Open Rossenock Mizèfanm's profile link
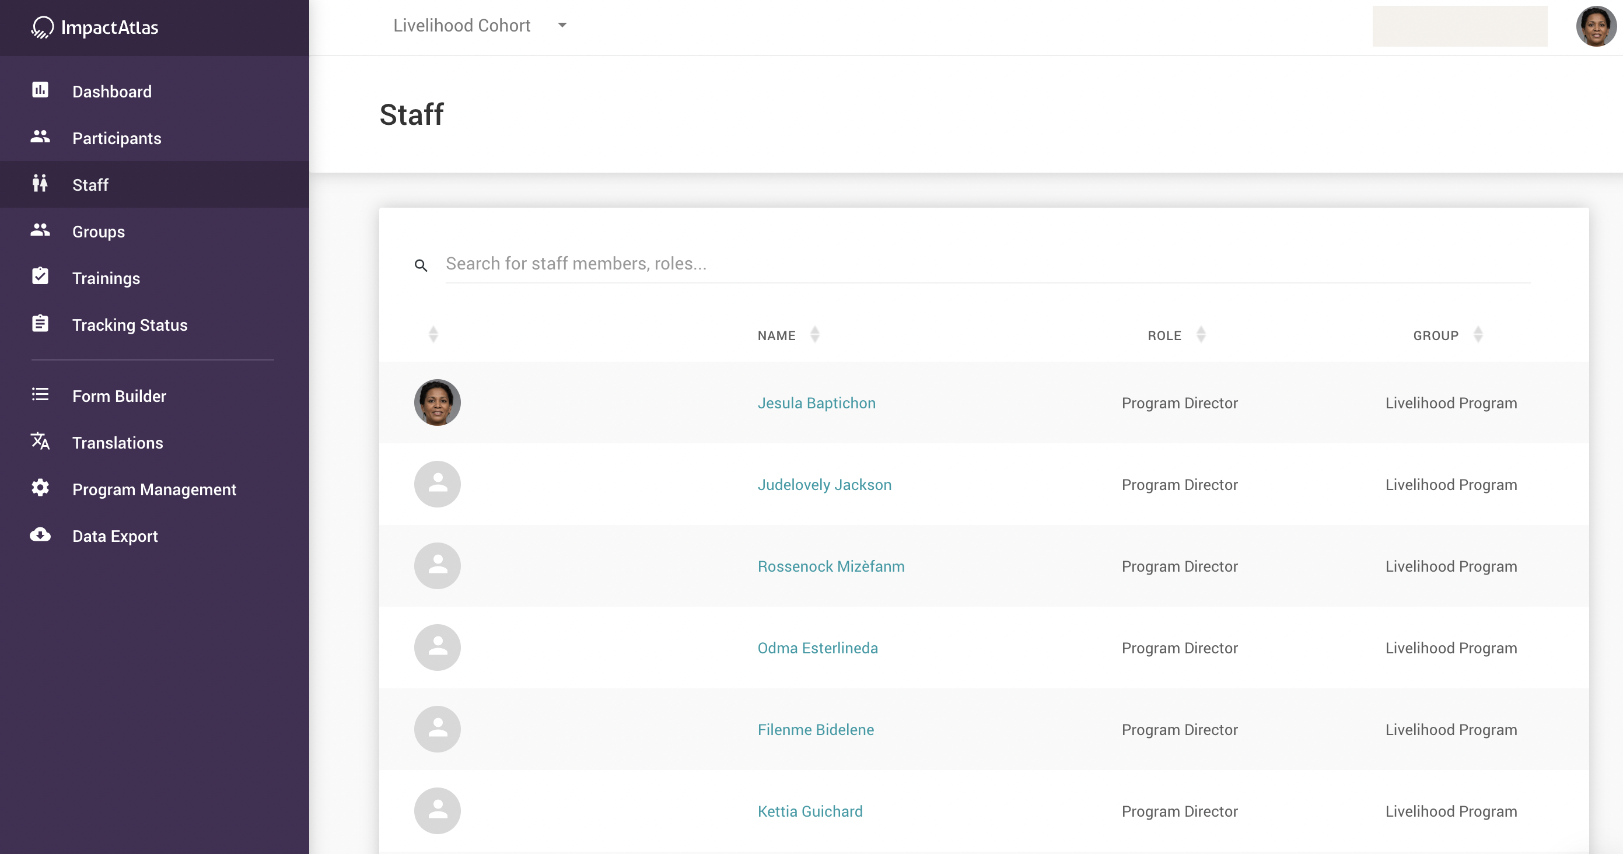1623x854 pixels. (830, 566)
